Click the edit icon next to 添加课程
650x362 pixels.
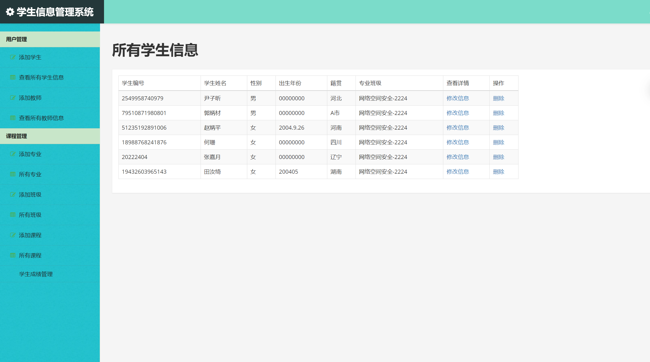13,235
